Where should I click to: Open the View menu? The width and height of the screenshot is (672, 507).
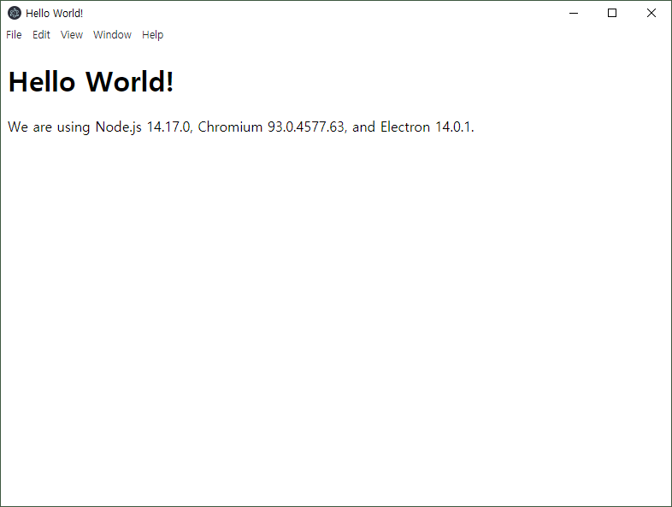click(x=72, y=35)
